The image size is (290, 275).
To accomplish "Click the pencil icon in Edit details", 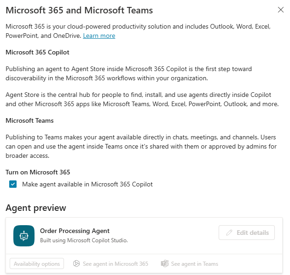I will click(x=229, y=233).
